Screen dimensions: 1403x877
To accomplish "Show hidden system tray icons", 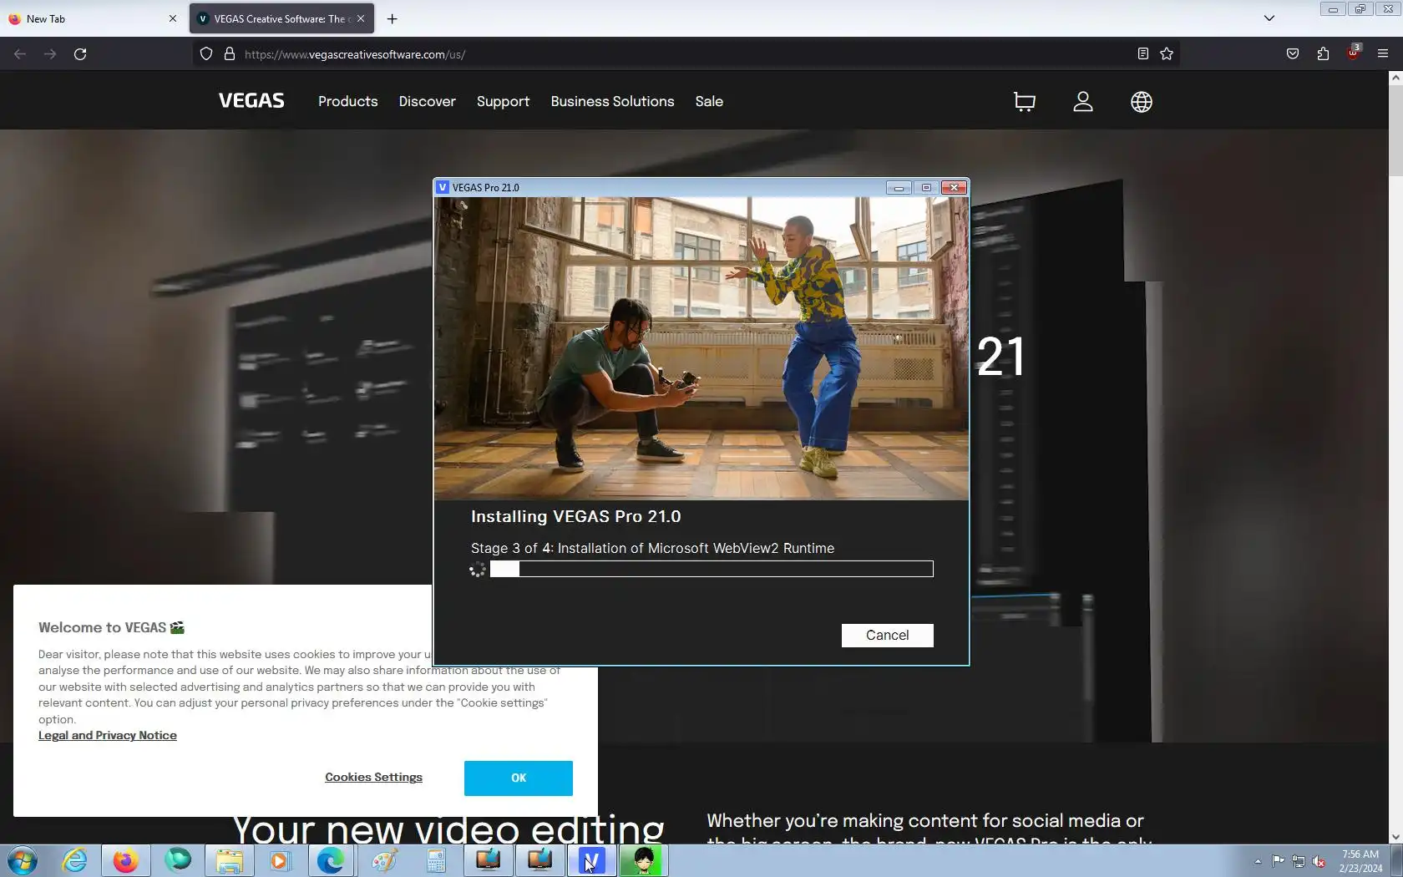I will [1258, 861].
